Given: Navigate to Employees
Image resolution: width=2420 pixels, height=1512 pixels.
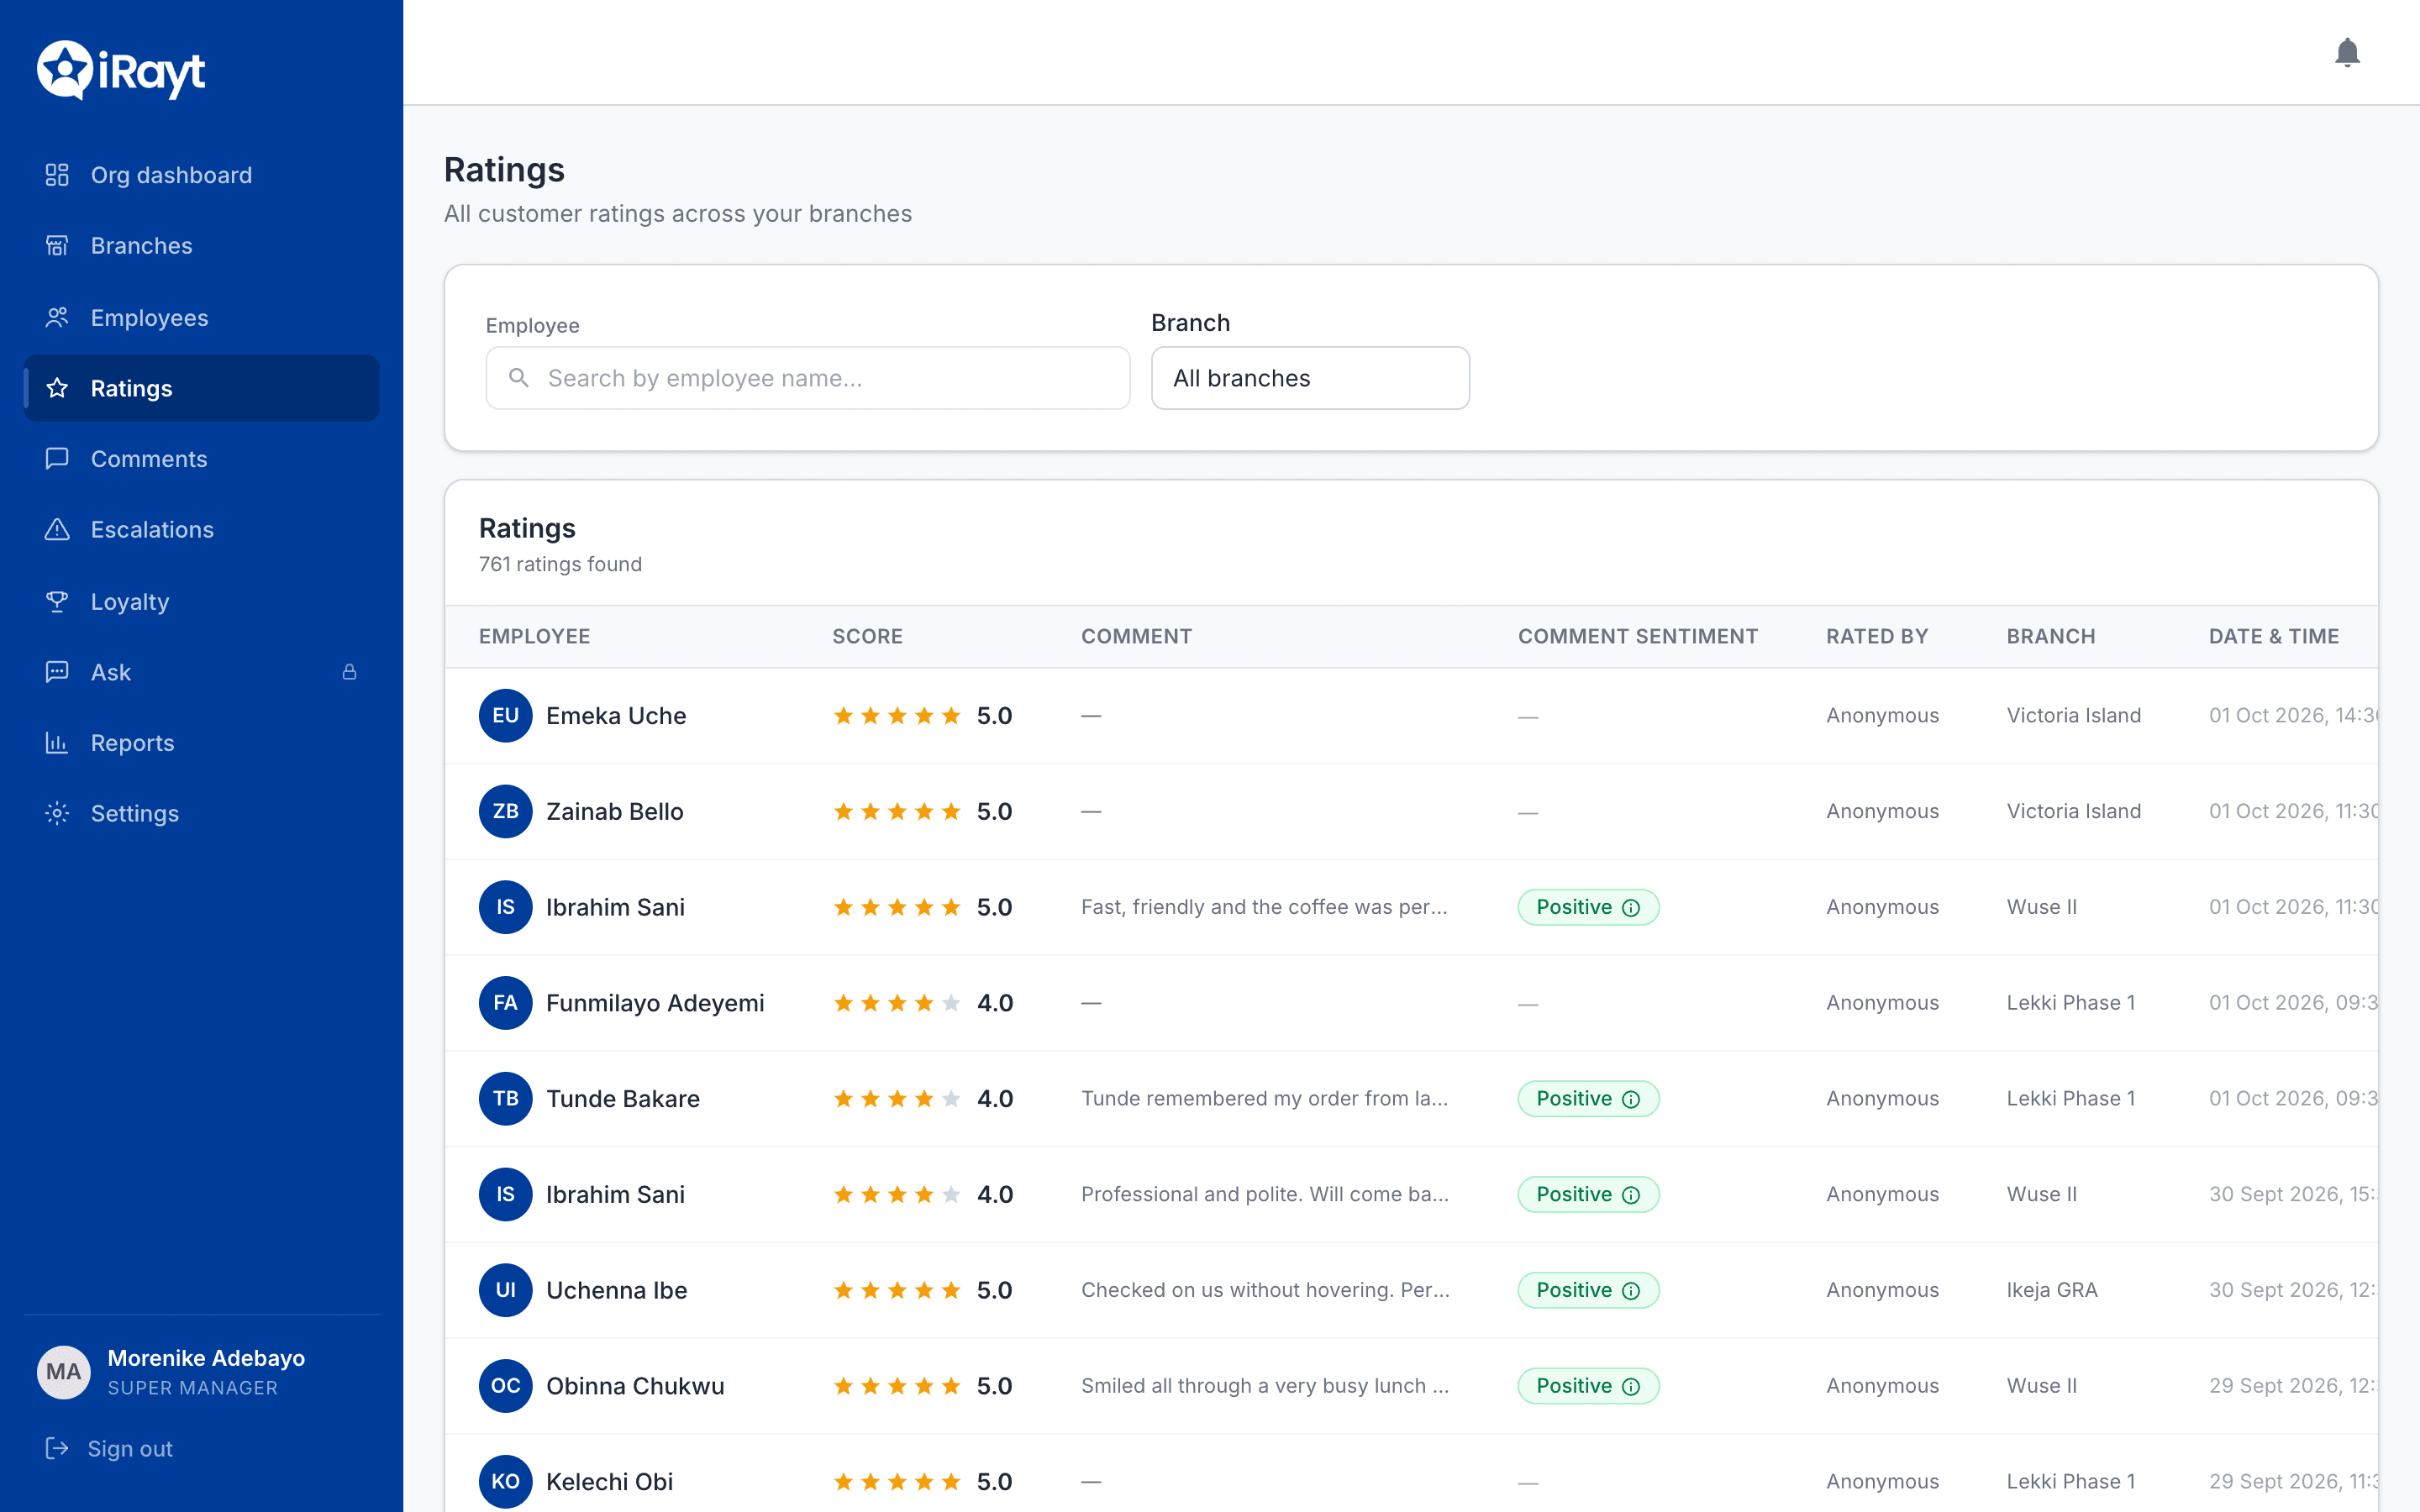Looking at the screenshot, I should [201, 317].
